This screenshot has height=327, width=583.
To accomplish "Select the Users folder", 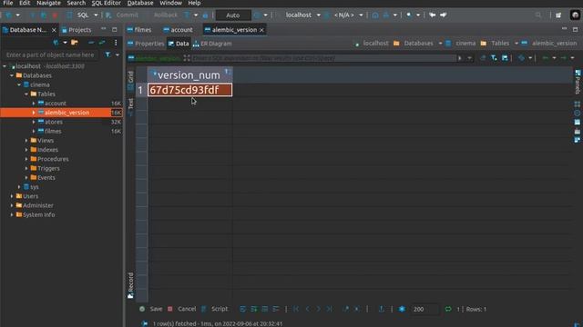I will [30, 196].
